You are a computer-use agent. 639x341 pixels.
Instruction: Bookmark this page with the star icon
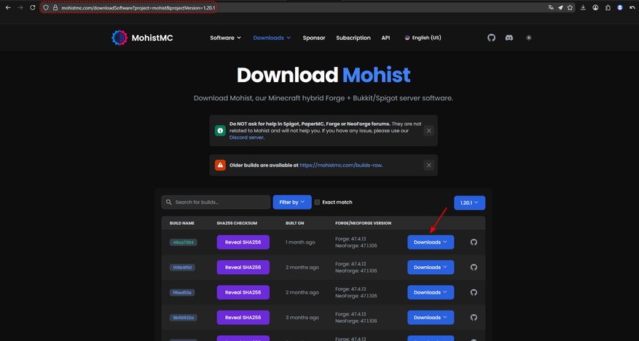(570, 8)
